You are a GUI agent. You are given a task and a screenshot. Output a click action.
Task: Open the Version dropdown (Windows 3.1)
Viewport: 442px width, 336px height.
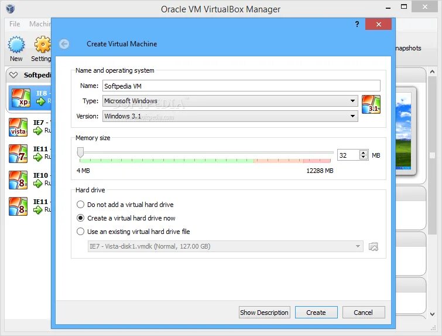tap(230, 116)
